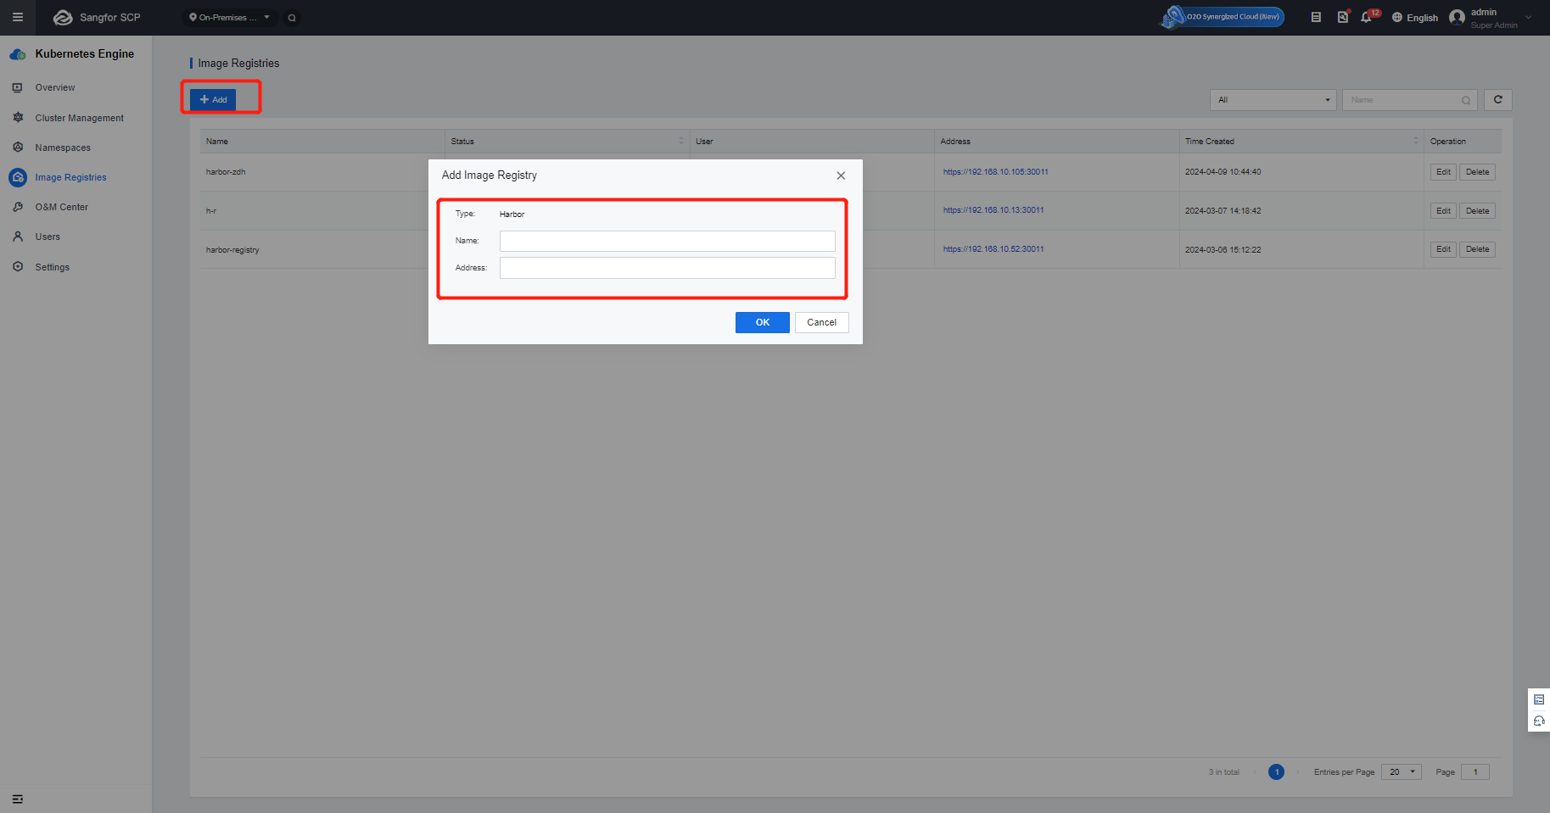The width and height of the screenshot is (1550, 813).
Task: Open the hamburger menu in the top bar
Action: coord(17,17)
